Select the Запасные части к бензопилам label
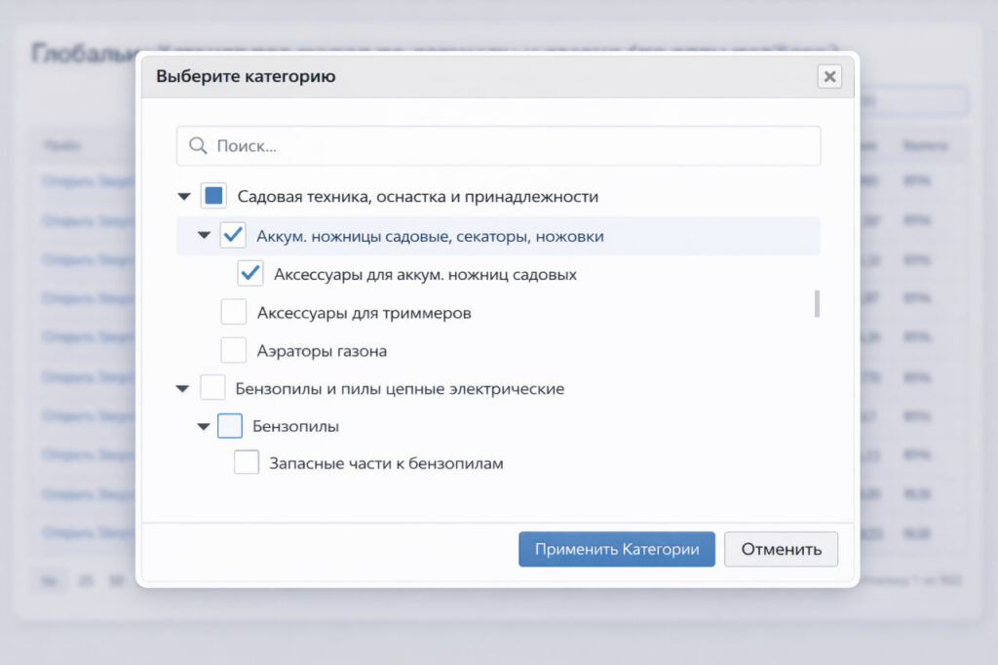The height and width of the screenshot is (665, 998). point(386,464)
